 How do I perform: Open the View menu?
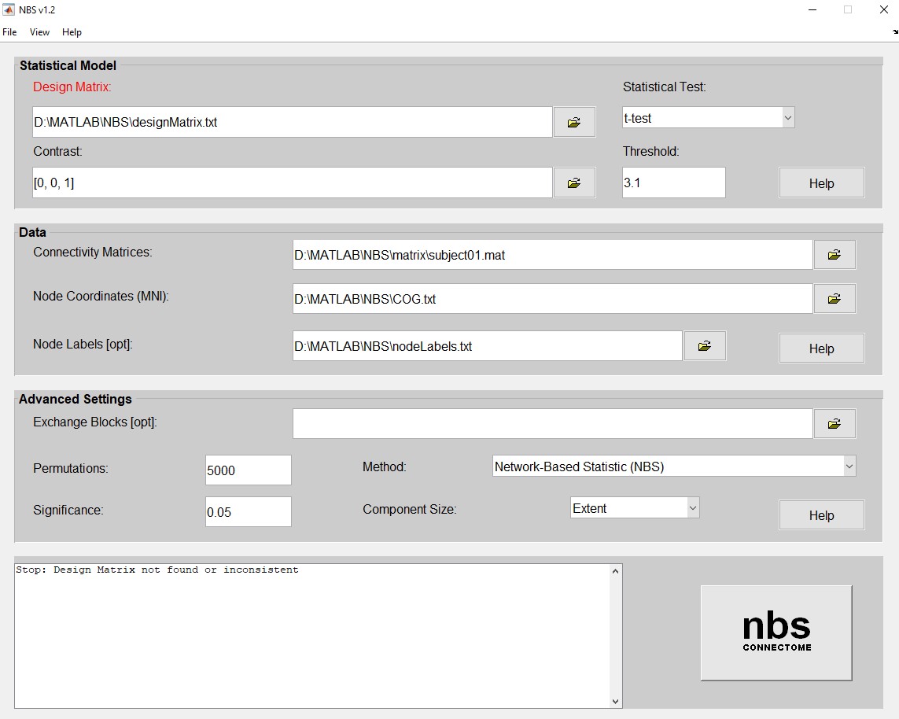39,32
